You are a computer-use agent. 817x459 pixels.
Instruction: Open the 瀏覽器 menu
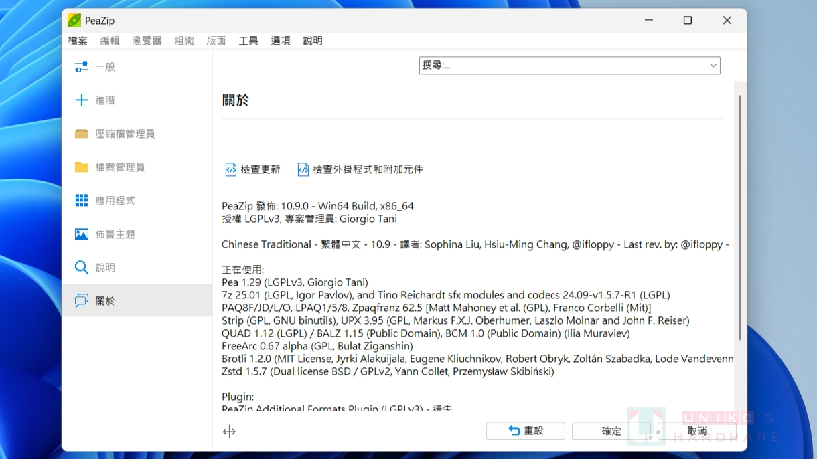pyautogui.click(x=147, y=41)
